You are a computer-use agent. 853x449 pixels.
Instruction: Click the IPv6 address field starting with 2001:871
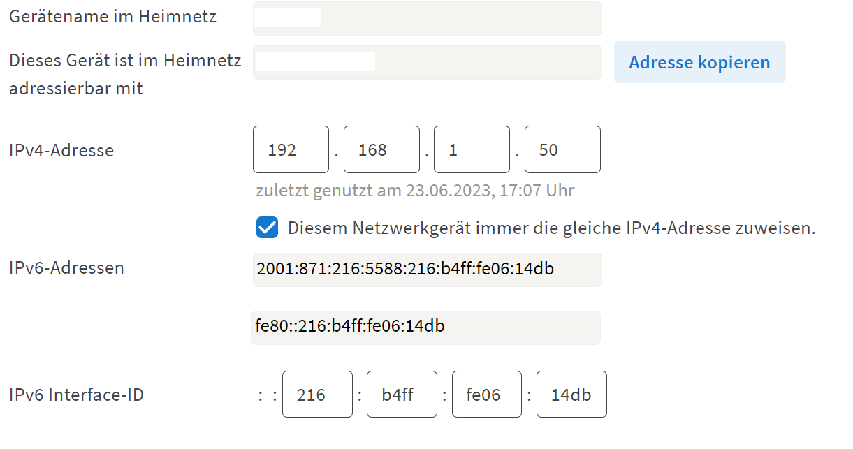pos(427,270)
